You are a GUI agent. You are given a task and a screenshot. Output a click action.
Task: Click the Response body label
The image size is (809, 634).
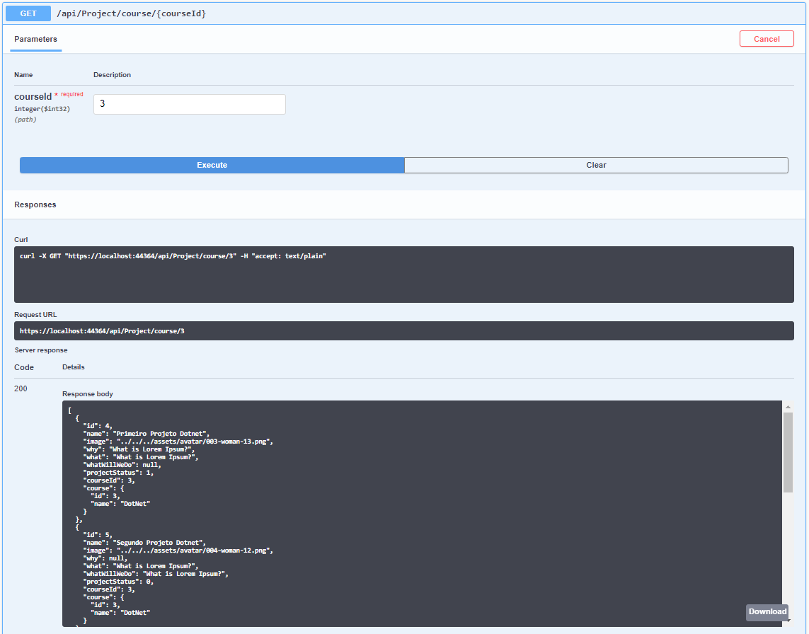point(88,394)
